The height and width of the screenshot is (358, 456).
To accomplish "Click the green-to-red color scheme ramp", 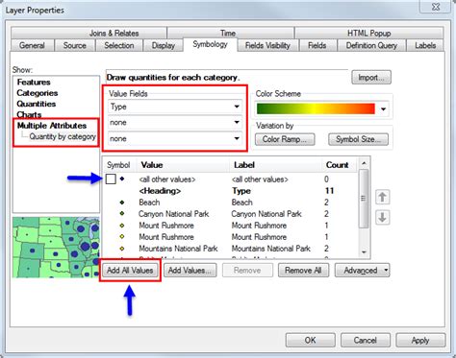I will point(316,108).
